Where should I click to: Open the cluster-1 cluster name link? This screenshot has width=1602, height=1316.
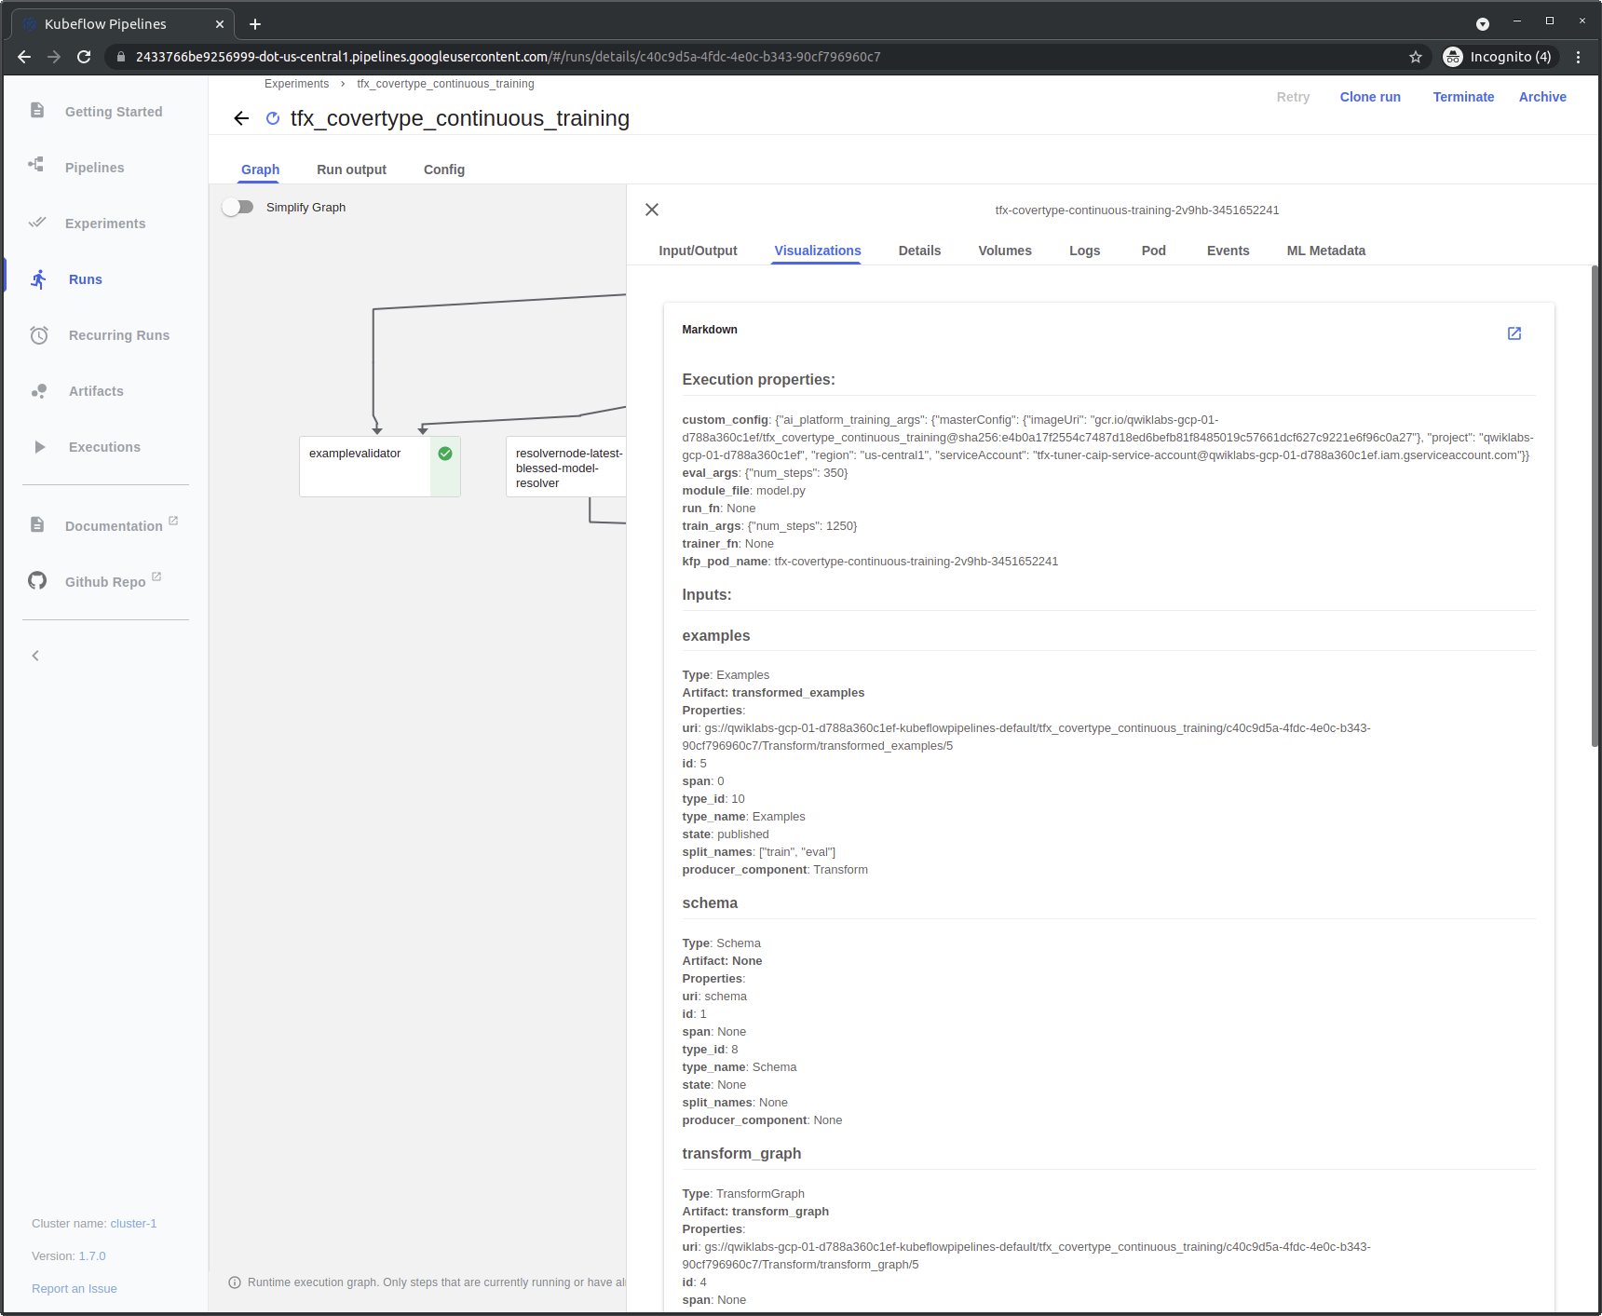pyautogui.click(x=133, y=1224)
